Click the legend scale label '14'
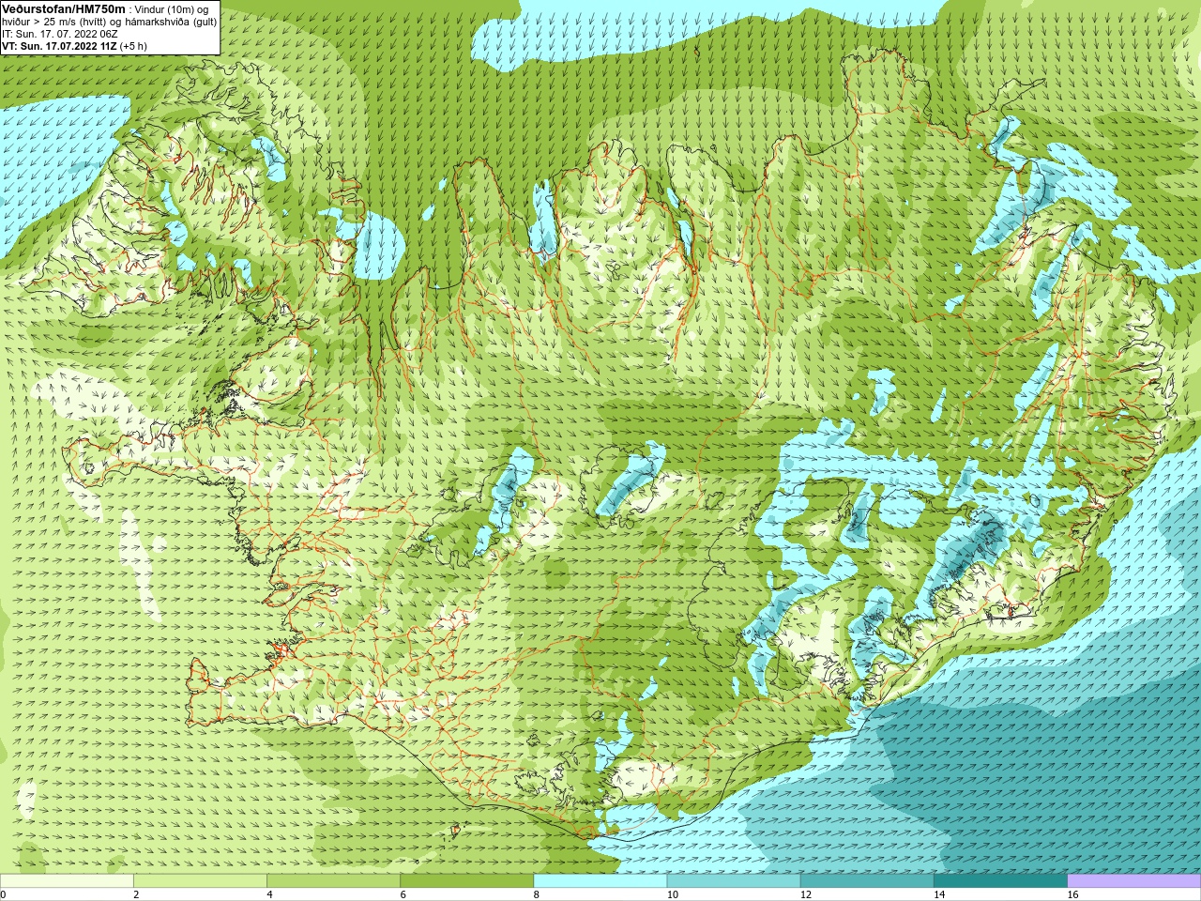This screenshot has height=901, width=1201. pyautogui.click(x=939, y=894)
